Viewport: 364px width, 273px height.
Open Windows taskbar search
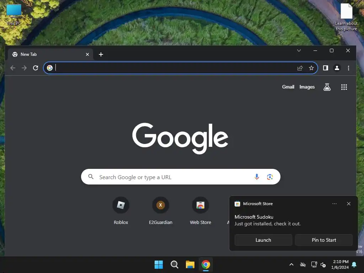tap(174, 264)
